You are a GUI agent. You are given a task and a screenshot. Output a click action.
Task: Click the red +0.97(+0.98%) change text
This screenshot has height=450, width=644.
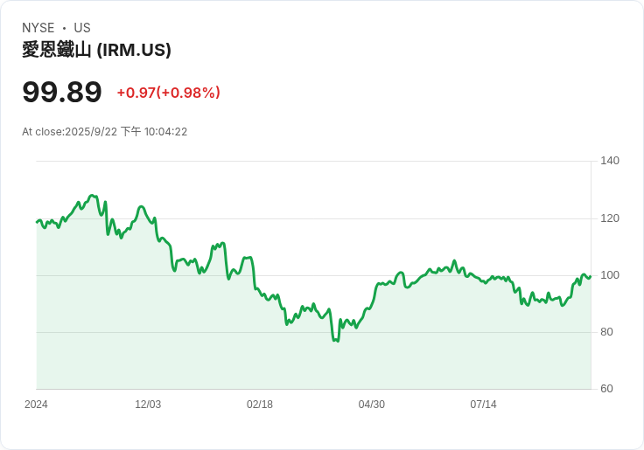click(x=169, y=93)
